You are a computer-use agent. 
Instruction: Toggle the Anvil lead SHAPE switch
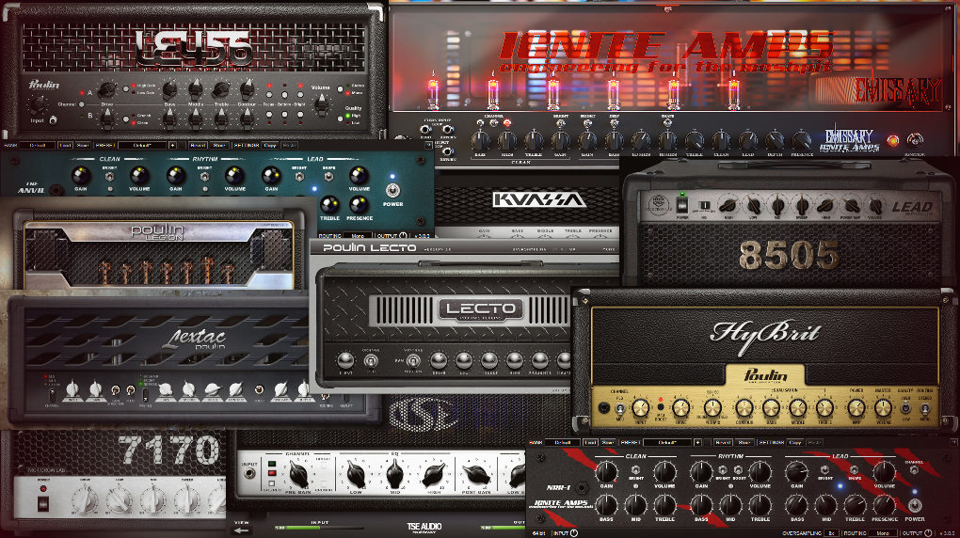pos(328,176)
